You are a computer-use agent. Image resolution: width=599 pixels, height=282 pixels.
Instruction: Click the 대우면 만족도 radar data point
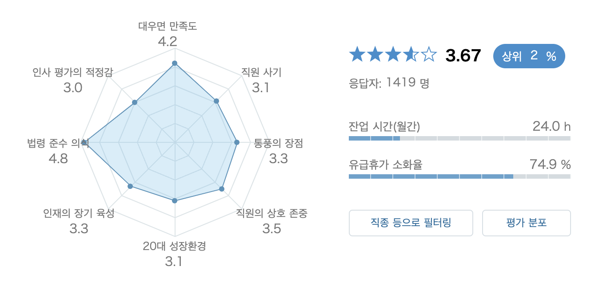pyautogui.click(x=175, y=63)
